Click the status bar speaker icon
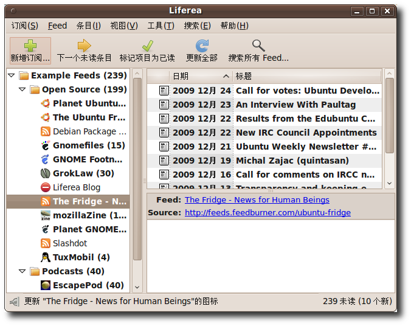This screenshot has height=326, width=411. [15, 302]
